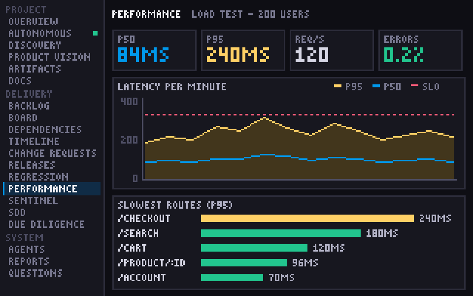
Task: Go to Due Diligence
Action: [46, 224]
